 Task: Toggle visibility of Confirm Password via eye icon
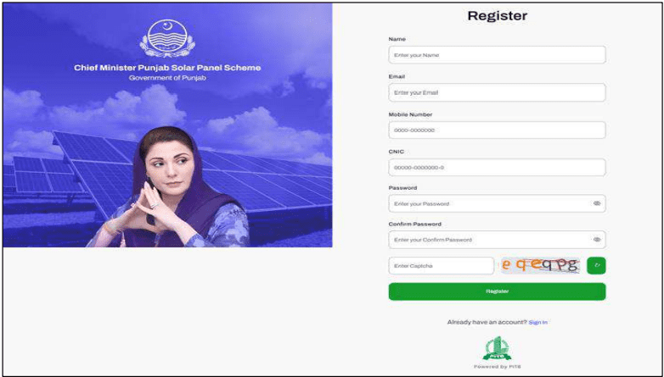pyautogui.click(x=597, y=240)
